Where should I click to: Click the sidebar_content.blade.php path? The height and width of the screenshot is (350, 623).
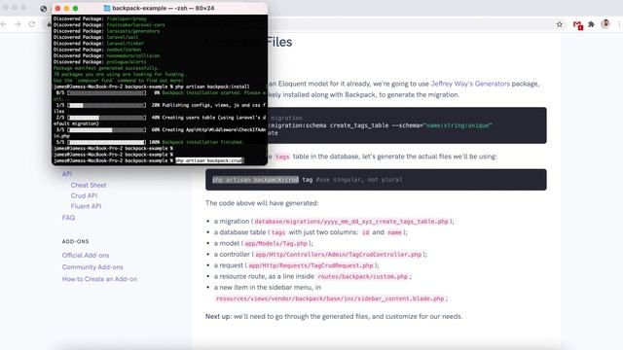330,298
